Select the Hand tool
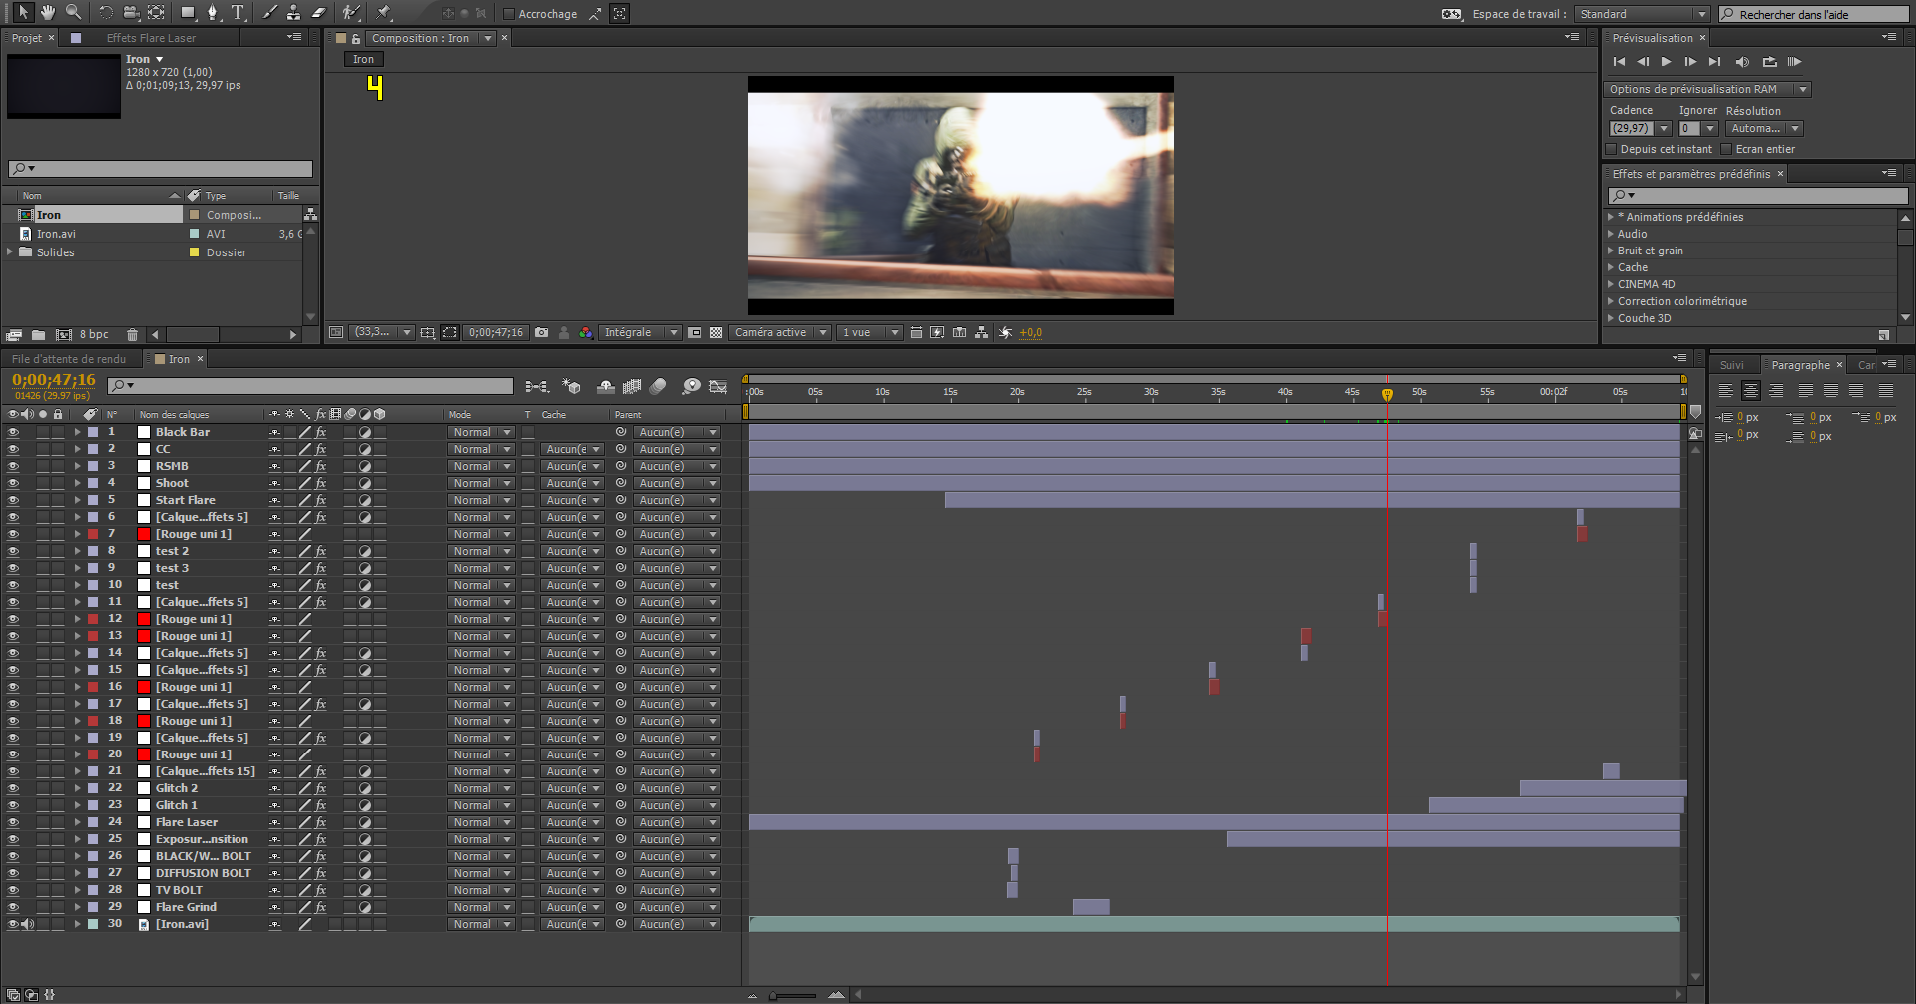The width and height of the screenshot is (1916, 1004). 47,13
